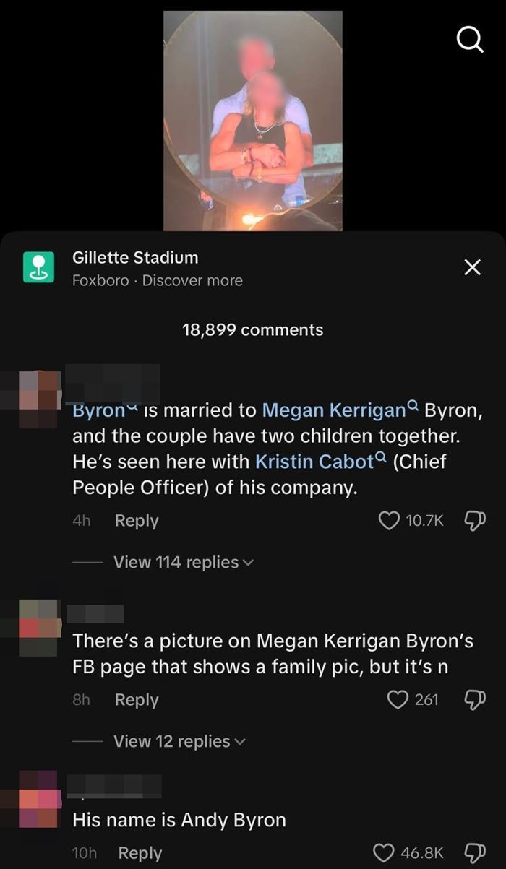This screenshot has width=506, height=869.
Task: Expand View 114 replies
Action: [x=184, y=562]
